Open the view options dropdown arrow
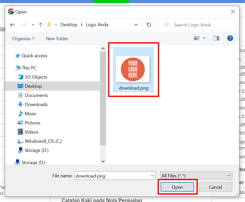245x202 pixels. [204, 38]
